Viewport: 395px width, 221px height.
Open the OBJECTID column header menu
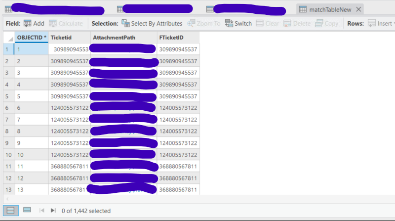pos(32,38)
